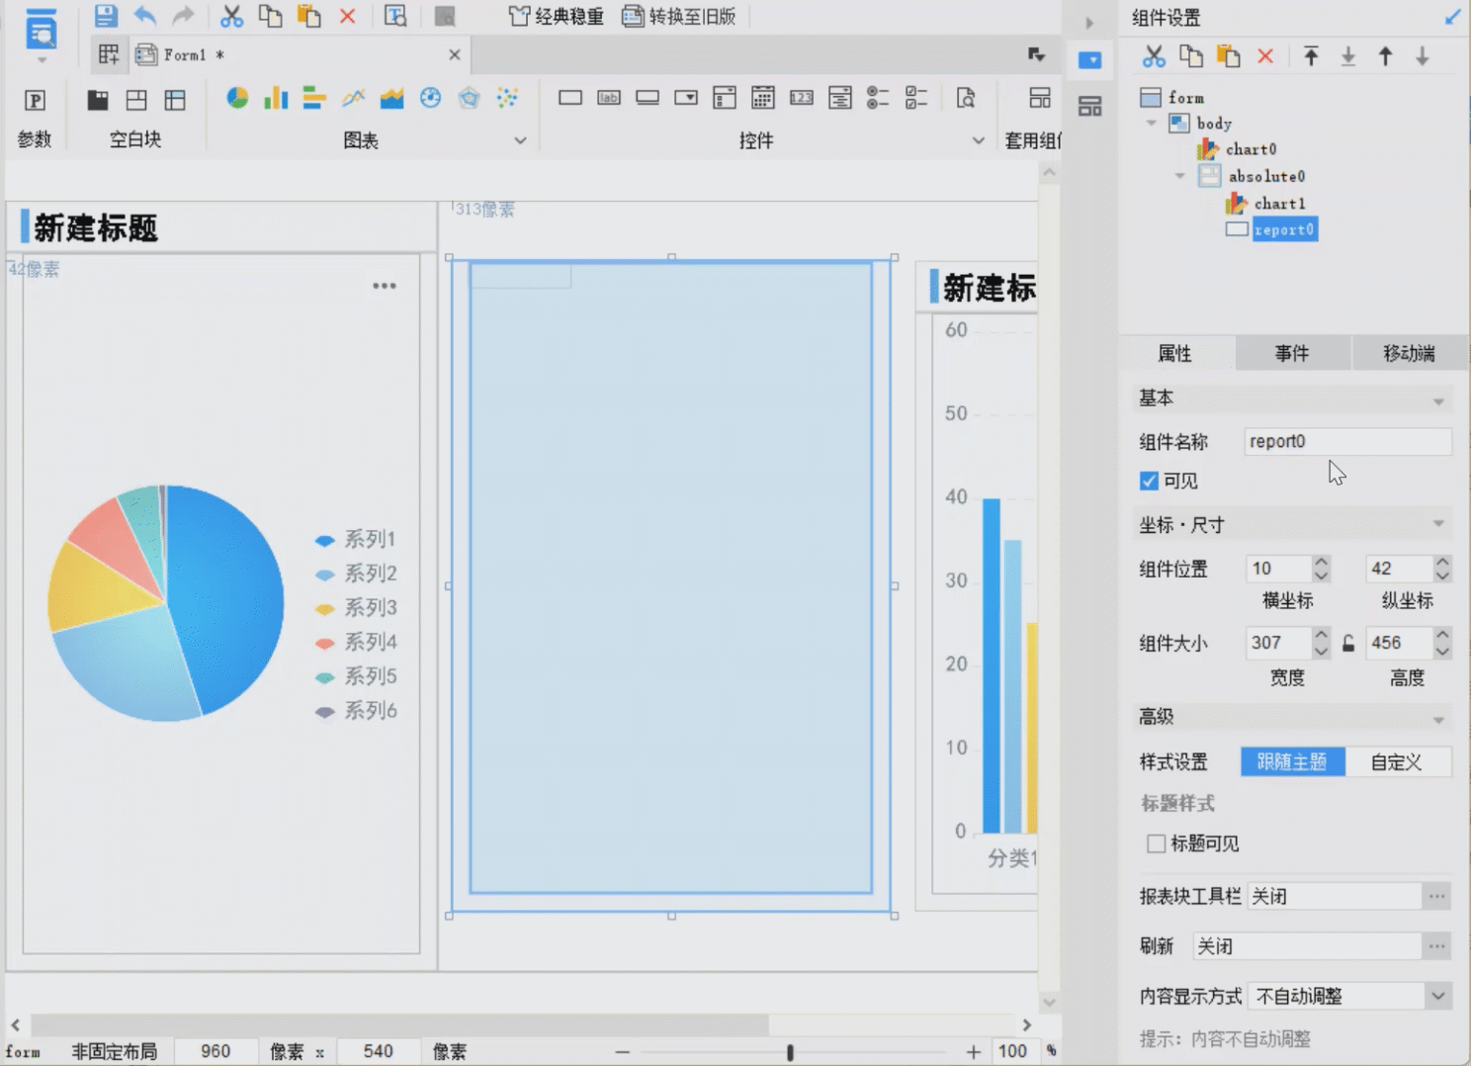The width and height of the screenshot is (1471, 1066).
Task: Cut using the scissors icon in the top toolbar
Action: click(x=231, y=16)
